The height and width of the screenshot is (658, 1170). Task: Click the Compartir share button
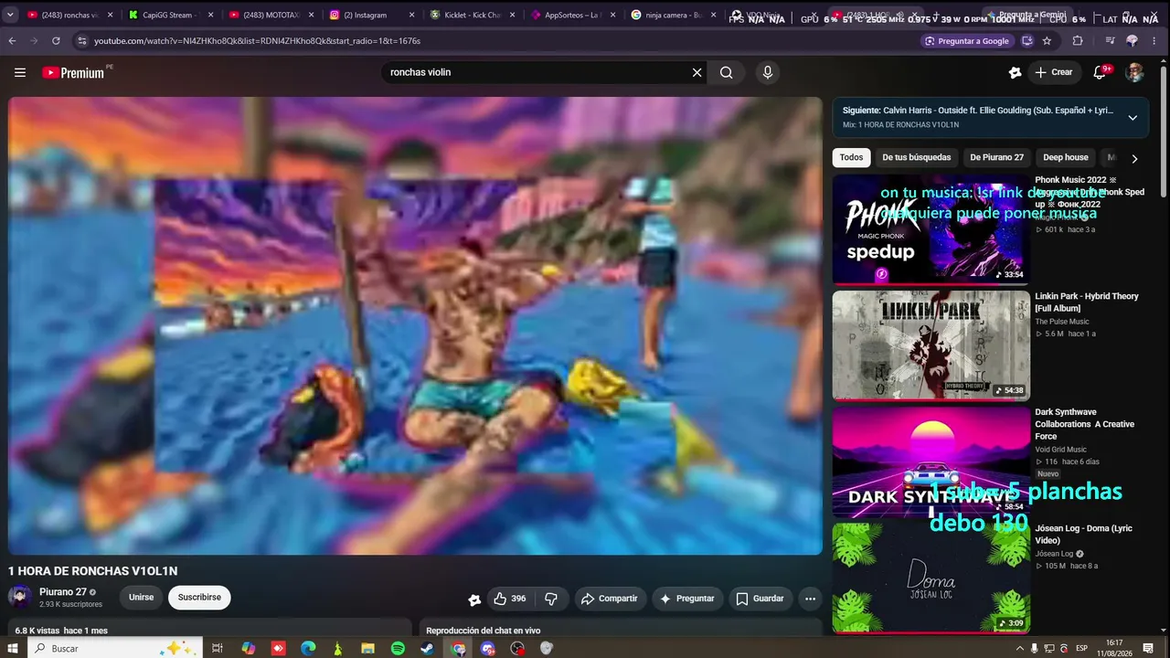tap(610, 599)
